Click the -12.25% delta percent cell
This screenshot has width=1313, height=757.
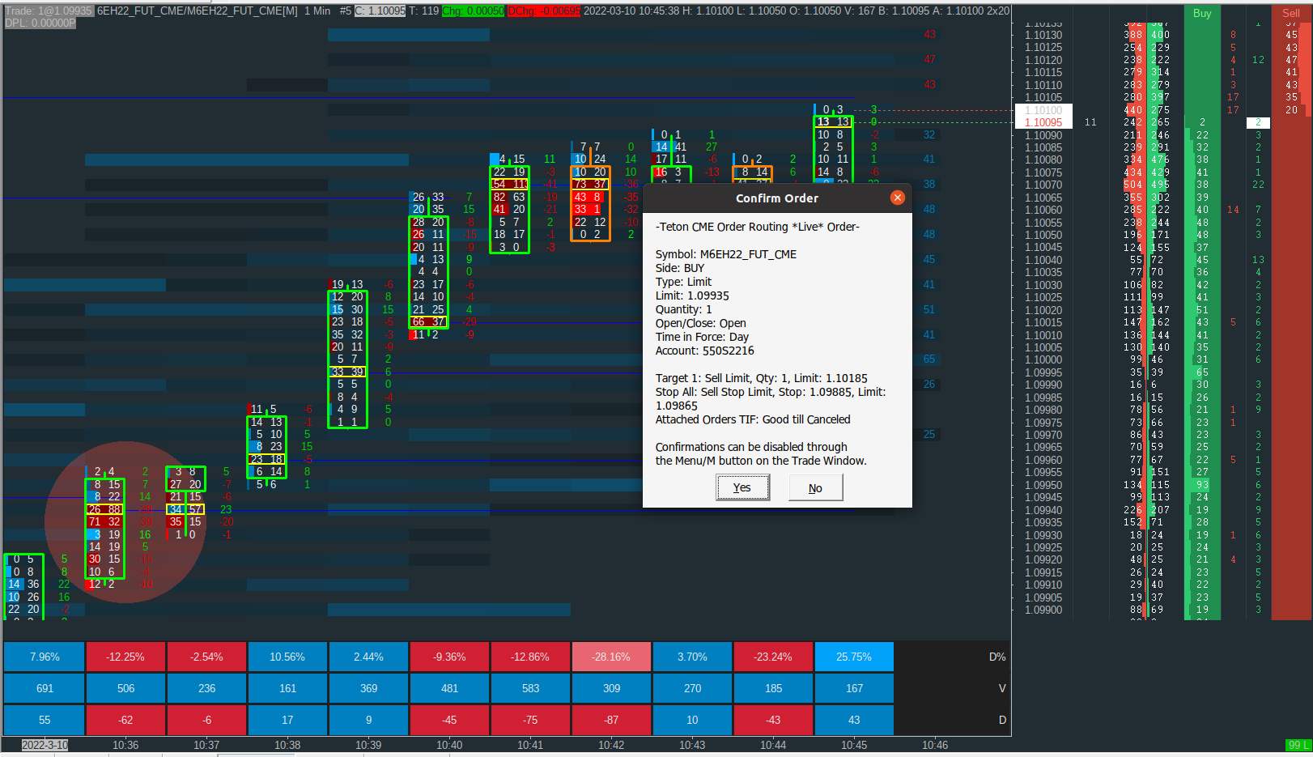[125, 657]
